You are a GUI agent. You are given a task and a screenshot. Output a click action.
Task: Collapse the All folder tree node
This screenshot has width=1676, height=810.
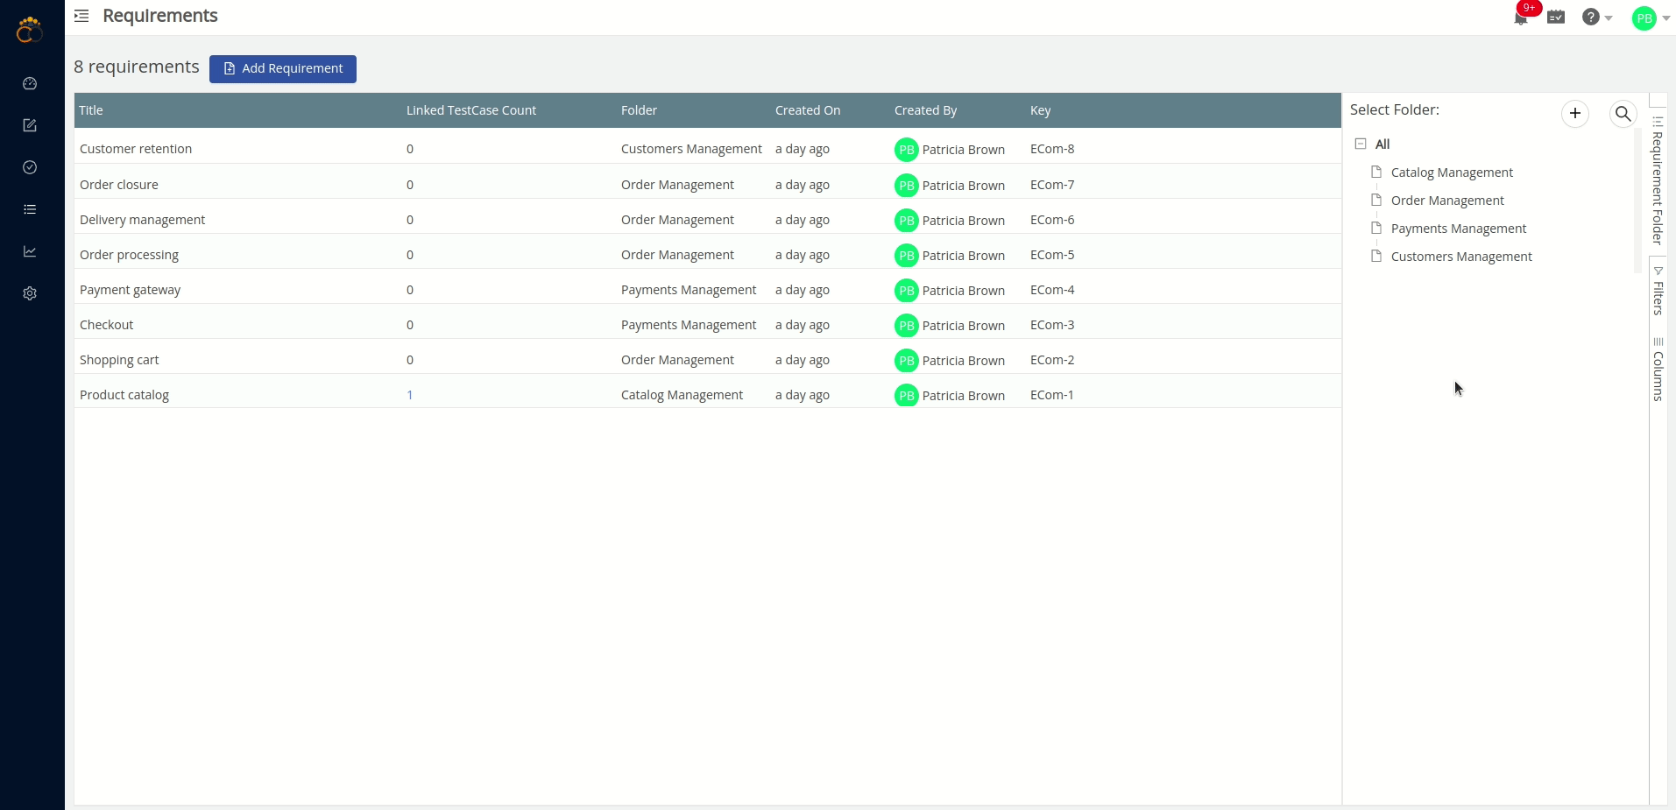point(1361,144)
